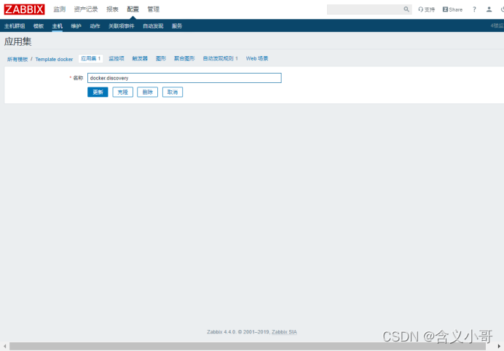The height and width of the screenshot is (351, 504).
Task: Open the user profile icon
Action: (x=489, y=9)
